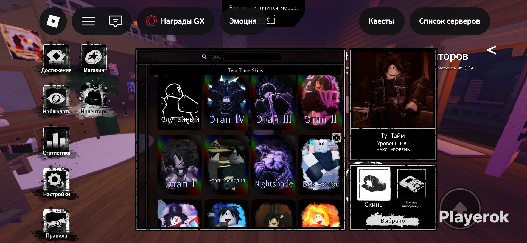The height and width of the screenshot is (243, 527).
Task: Select the Nightshade skin
Action: coord(274,165)
